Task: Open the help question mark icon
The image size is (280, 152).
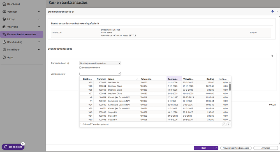Action: coord(272,11)
